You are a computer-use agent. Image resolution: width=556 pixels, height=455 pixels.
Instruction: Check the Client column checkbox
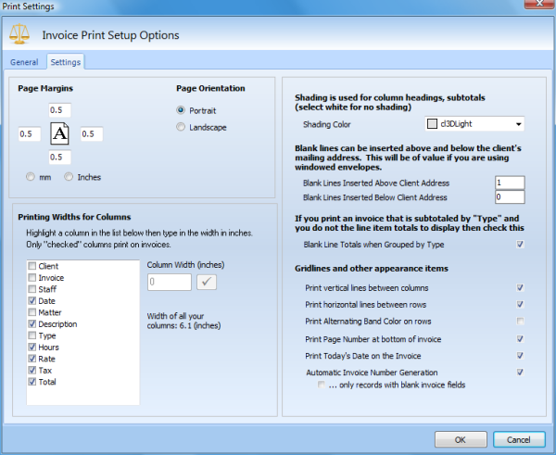coord(32,266)
